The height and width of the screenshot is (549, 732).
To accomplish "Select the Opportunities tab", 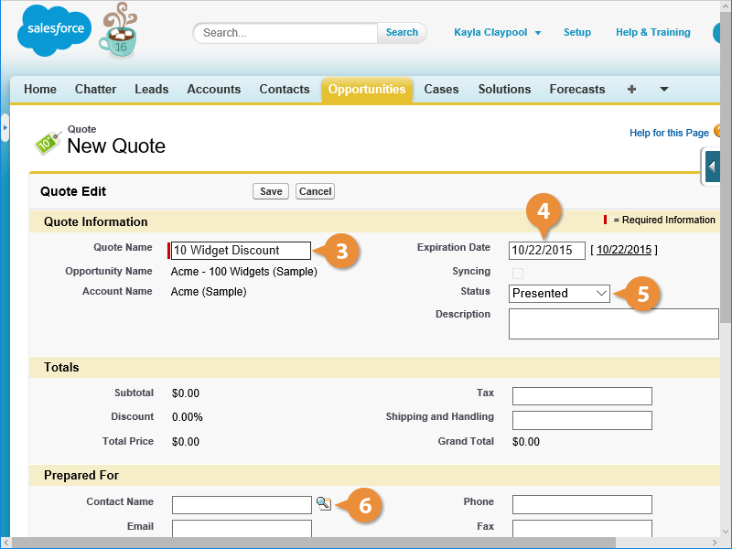I will coord(367,90).
